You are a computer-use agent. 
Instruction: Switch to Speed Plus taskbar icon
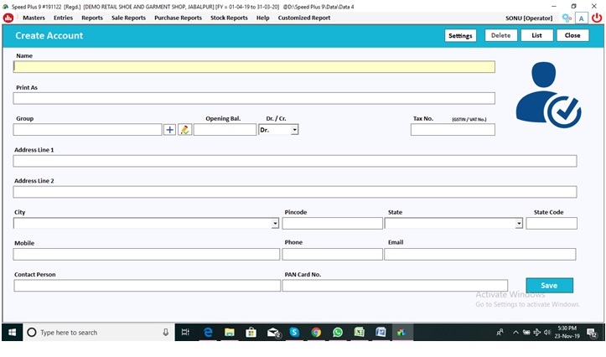(x=402, y=332)
